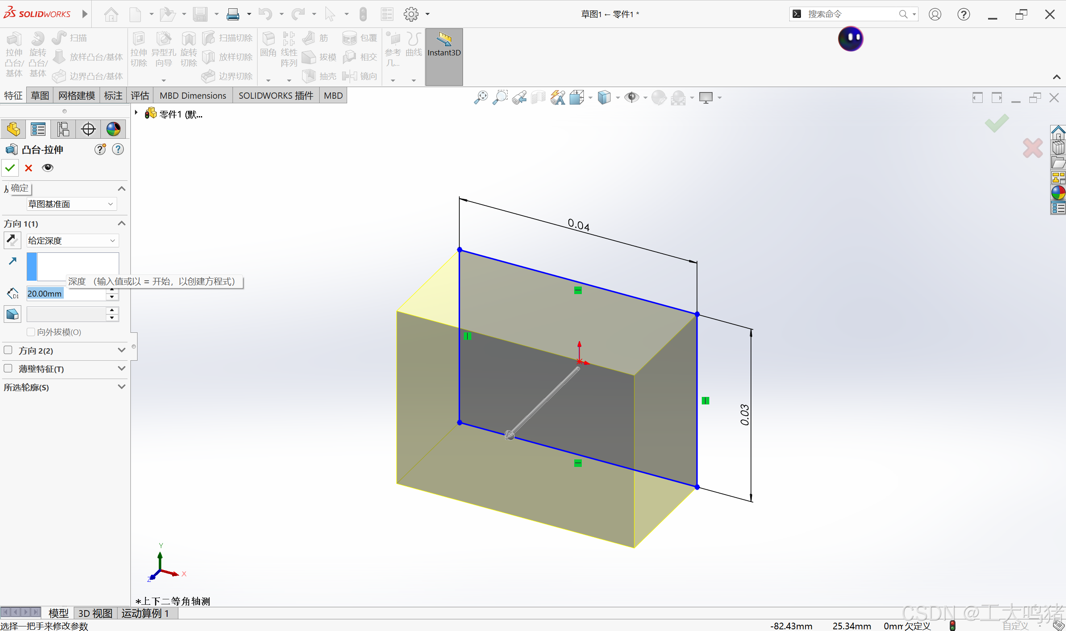The width and height of the screenshot is (1066, 631).
Task: Confirm extrude with green checkmark button
Action: tap(10, 168)
